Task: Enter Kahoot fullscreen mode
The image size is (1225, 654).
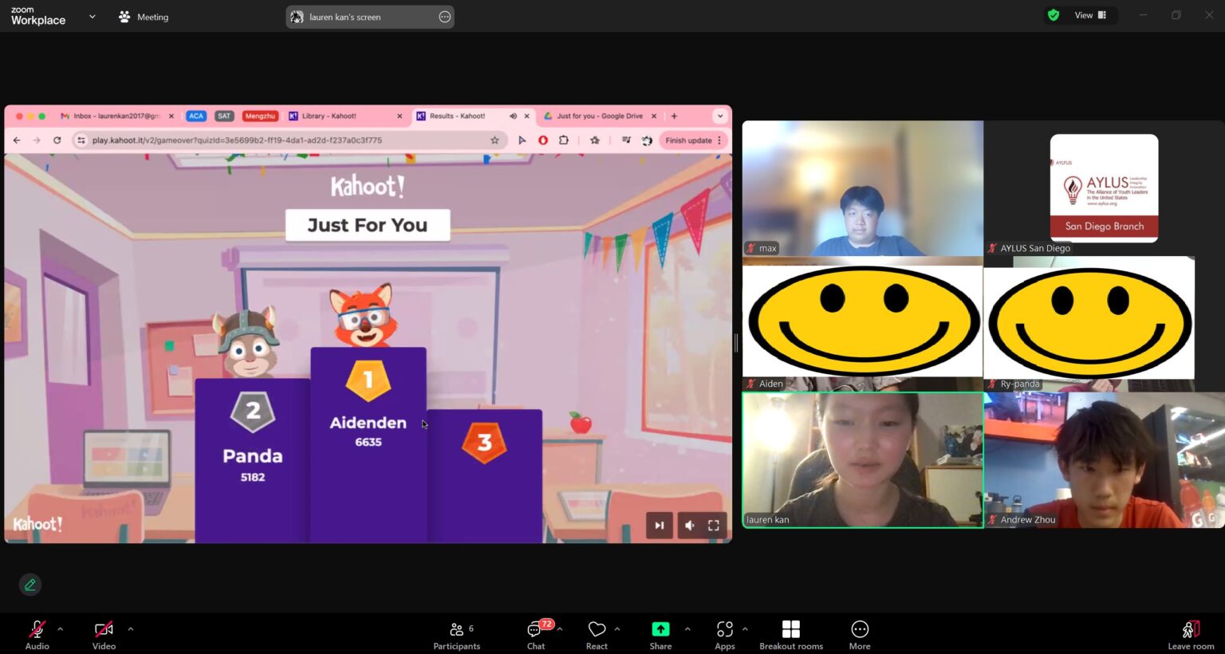Action: point(714,526)
